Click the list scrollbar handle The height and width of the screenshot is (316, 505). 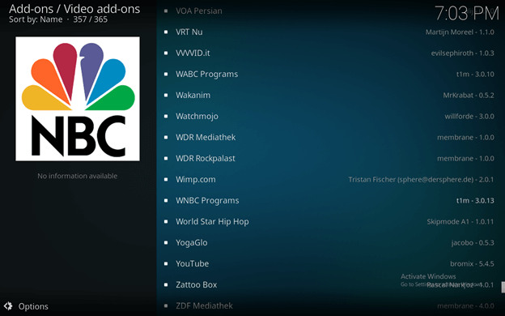pyautogui.click(x=503, y=287)
